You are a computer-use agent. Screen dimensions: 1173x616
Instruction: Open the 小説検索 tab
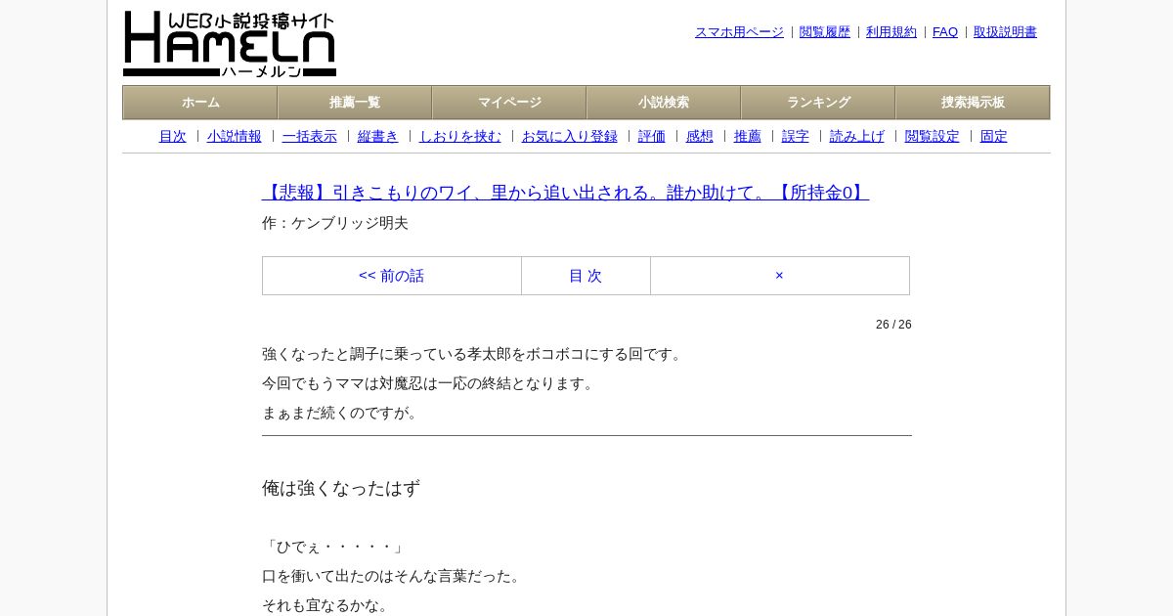pos(664,103)
